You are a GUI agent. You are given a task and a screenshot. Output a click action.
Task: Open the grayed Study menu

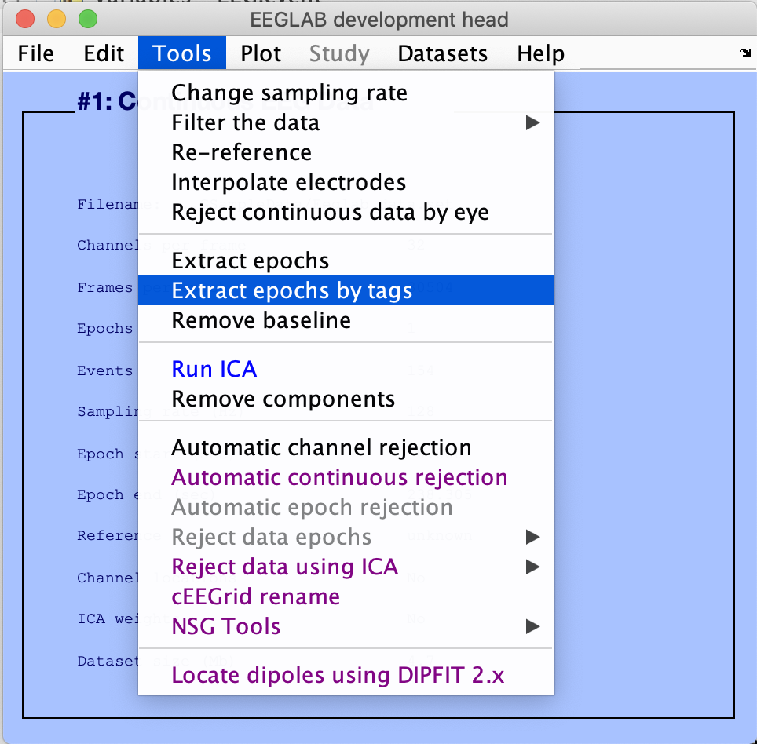tap(339, 53)
